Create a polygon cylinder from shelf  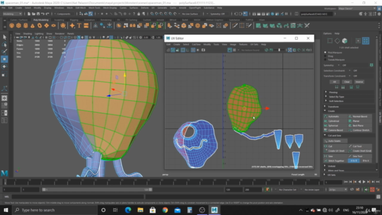[x=26, y=26]
